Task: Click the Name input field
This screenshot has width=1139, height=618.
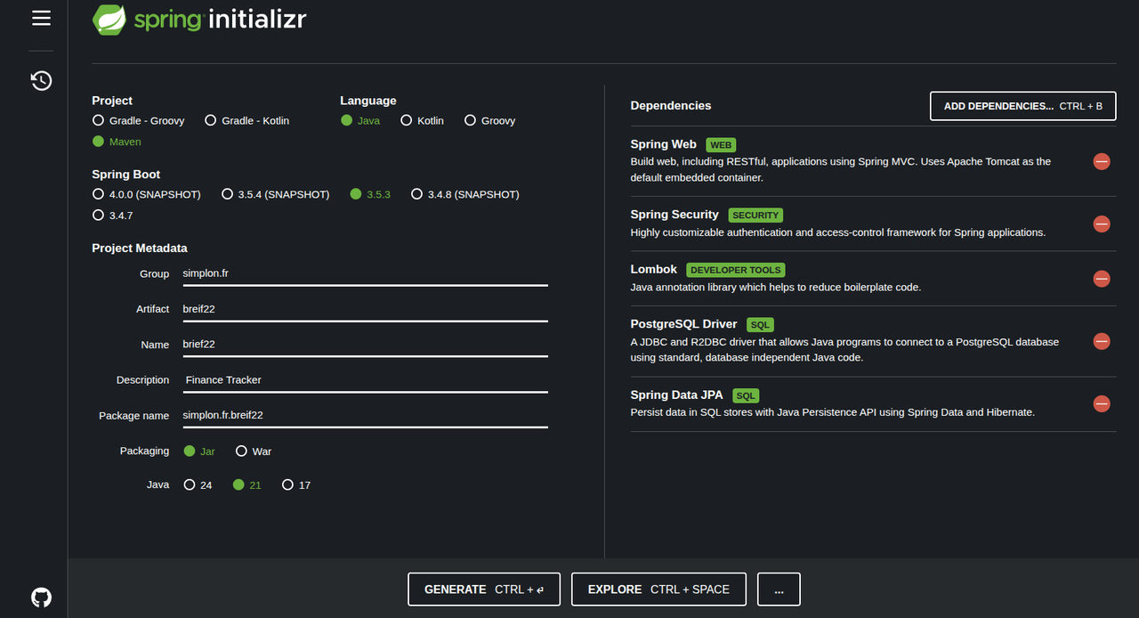Action: point(365,345)
